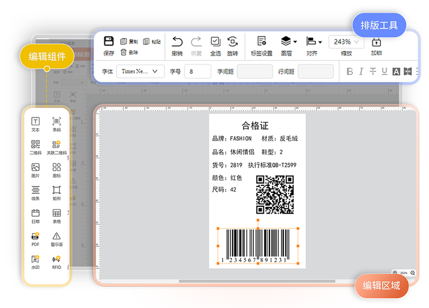This screenshot has width=429, height=308.
Task: Select the 执行标准QB-T2599 text
Action: point(272,165)
